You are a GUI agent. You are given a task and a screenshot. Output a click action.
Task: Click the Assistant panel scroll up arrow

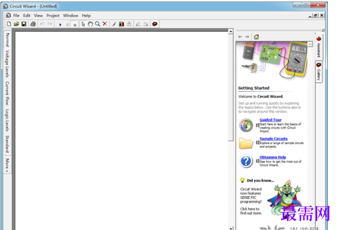pos(310,44)
